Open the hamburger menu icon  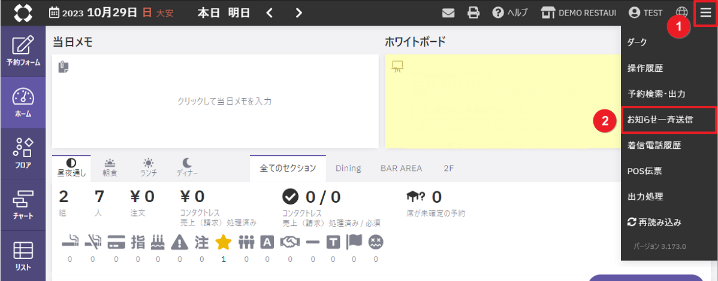(x=705, y=13)
